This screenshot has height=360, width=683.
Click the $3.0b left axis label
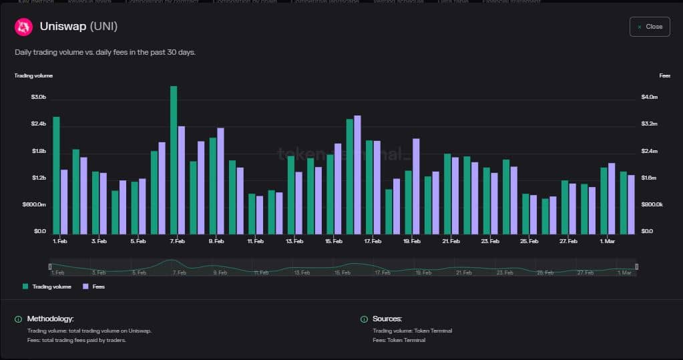(38, 97)
